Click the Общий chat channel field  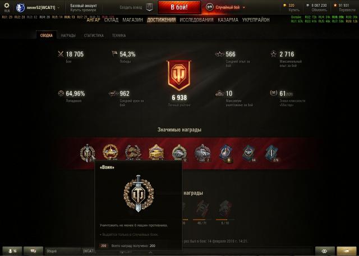(63, 251)
